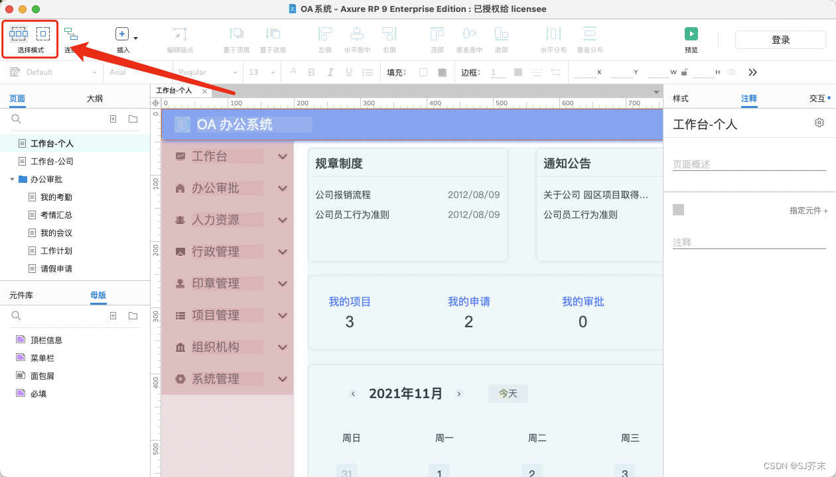
Task: Open the canvas tab list dropdown arrow
Action: 656,92
